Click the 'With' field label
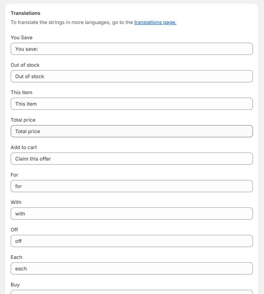 (x=16, y=202)
